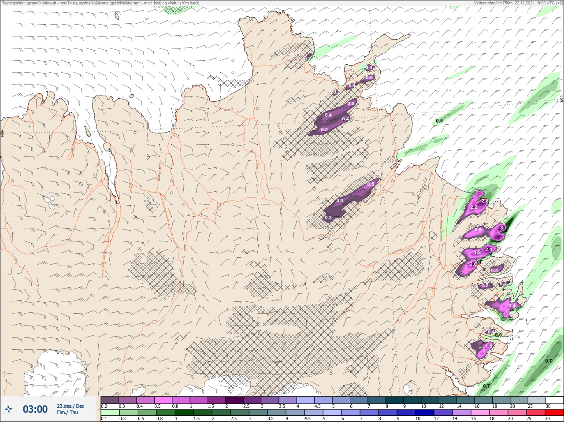Click the "0.2" label in top legend row

click(x=104, y=406)
